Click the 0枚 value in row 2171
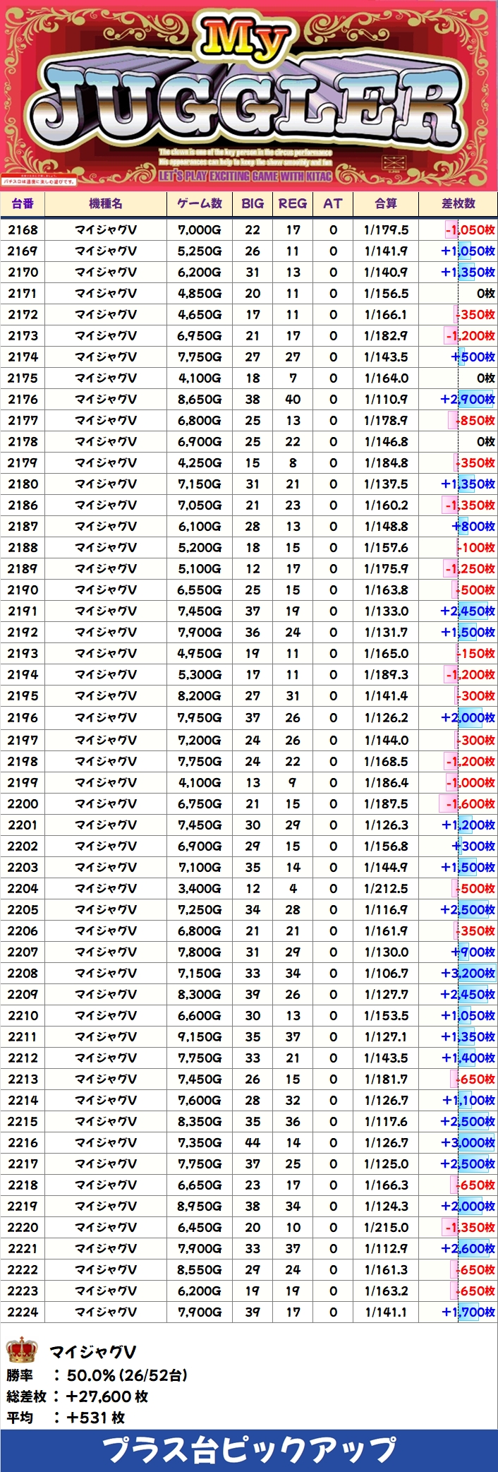The image size is (498, 1472). (x=485, y=293)
